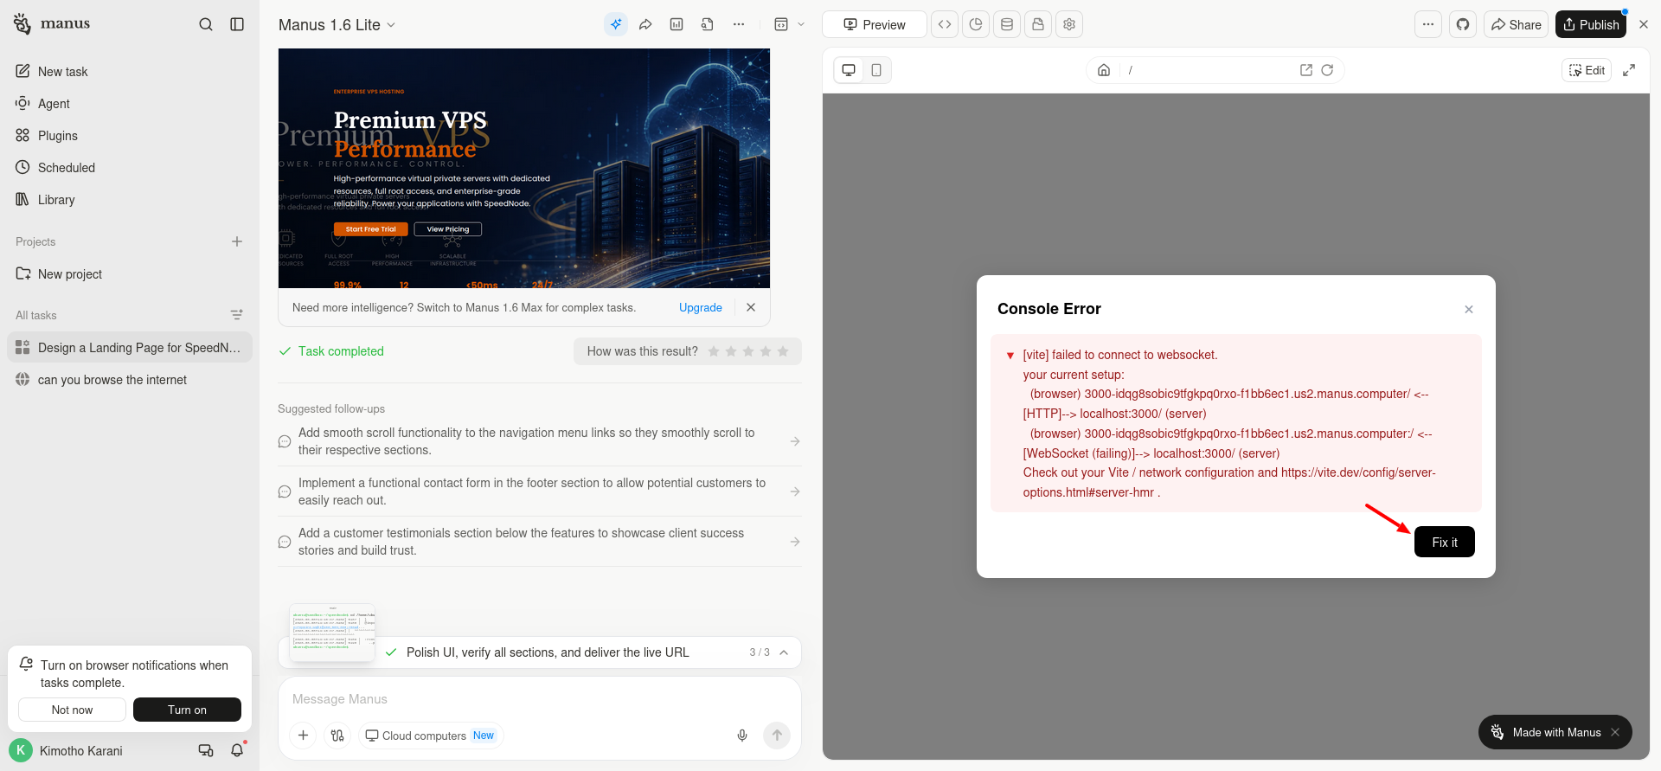Viewport: 1661px width, 771px height.
Task: Click the send arrow button
Action: [777, 736]
